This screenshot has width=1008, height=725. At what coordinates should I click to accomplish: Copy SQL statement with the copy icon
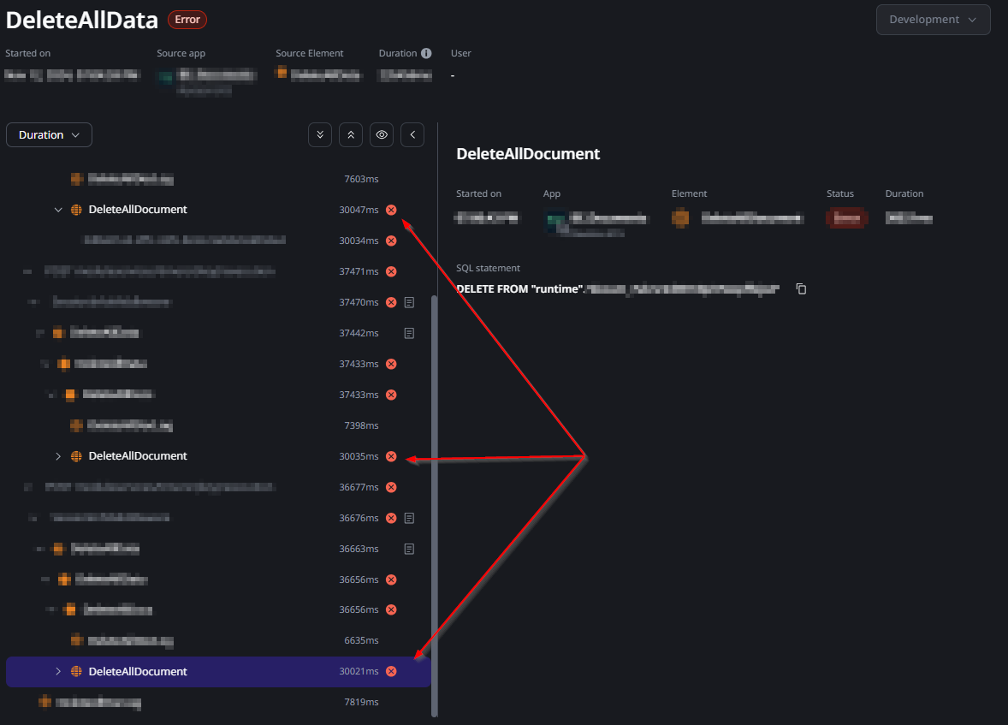click(x=801, y=288)
